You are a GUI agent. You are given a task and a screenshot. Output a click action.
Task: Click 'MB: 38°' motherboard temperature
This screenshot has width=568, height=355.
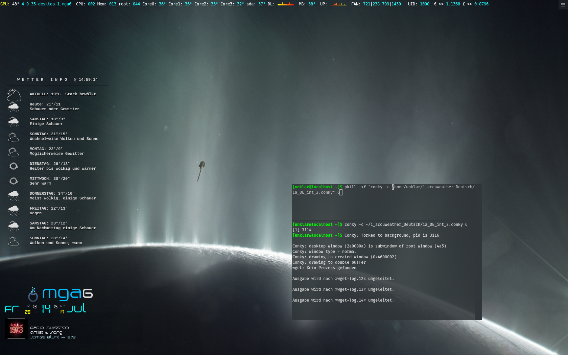pos(307,4)
